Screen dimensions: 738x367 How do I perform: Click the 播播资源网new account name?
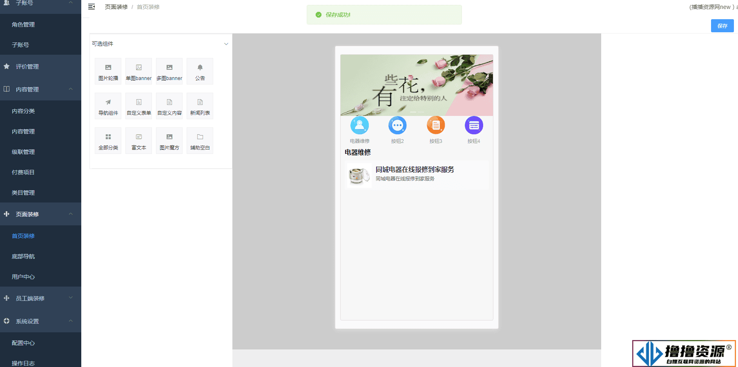pos(711,7)
